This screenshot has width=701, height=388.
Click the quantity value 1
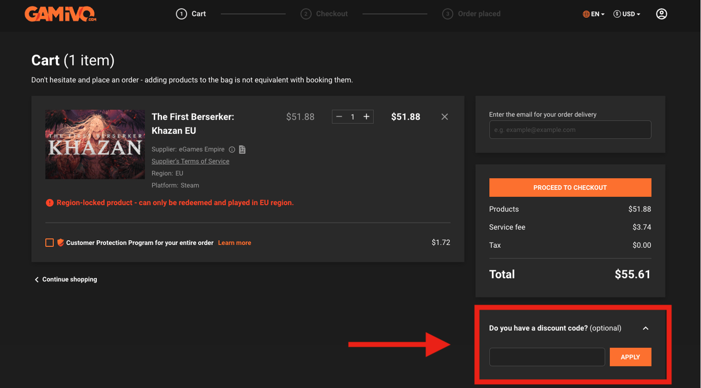(353, 117)
